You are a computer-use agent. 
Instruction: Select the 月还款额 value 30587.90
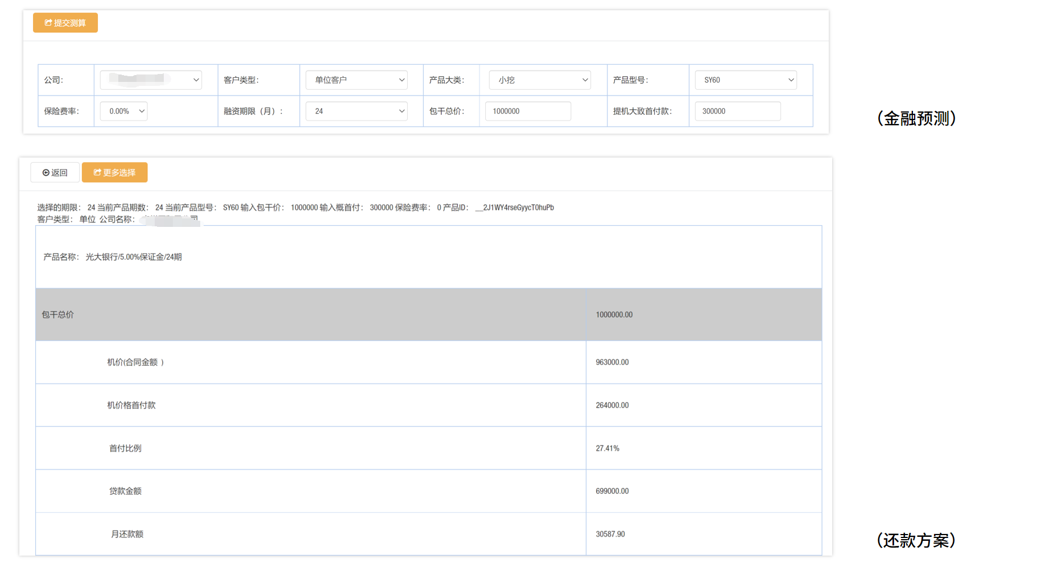pos(610,535)
